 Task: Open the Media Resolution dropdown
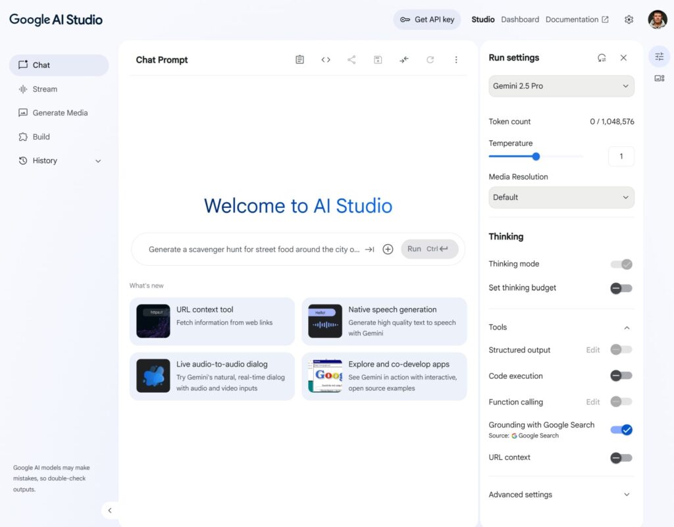tap(561, 197)
